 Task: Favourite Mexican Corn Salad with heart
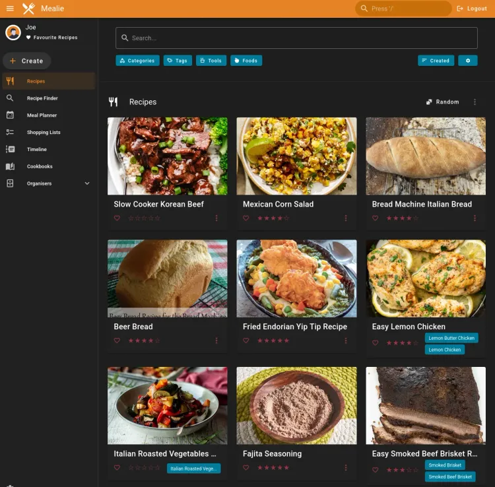tap(246, 218)
